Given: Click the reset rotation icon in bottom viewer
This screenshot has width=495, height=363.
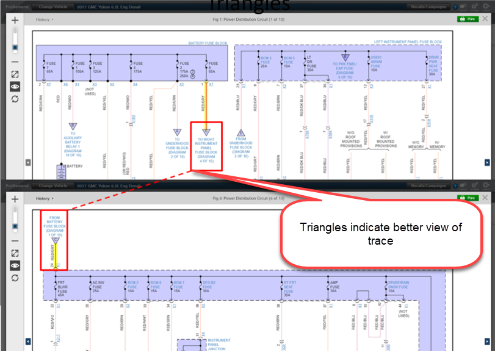Looking at the screenshot, I should coord(15,278).
